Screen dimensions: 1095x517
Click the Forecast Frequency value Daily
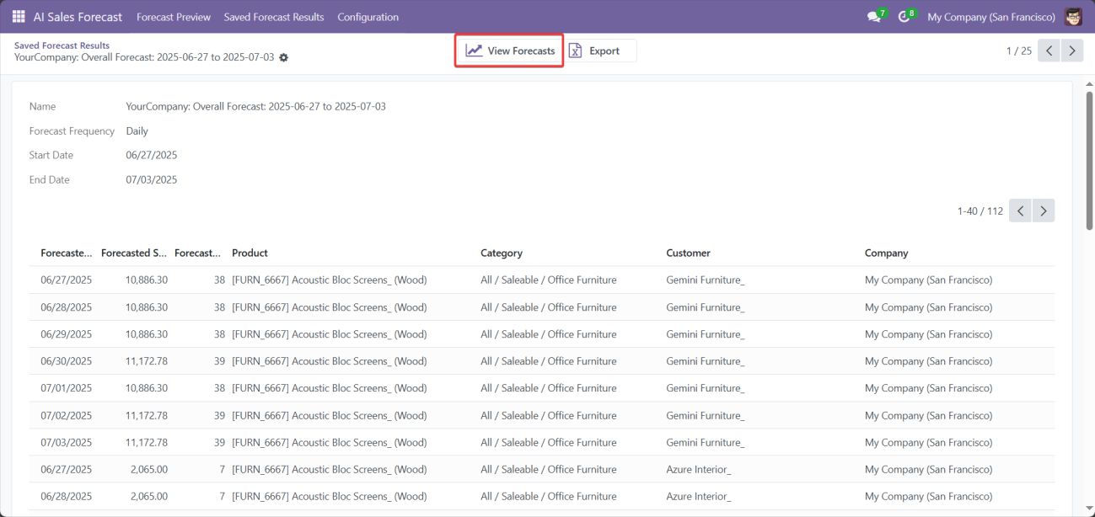(x=137, y=131)
